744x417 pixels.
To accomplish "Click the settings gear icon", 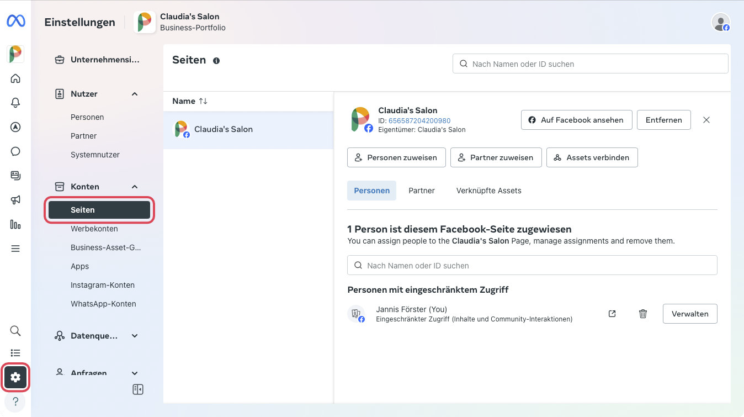I will [x=15, y=377].
